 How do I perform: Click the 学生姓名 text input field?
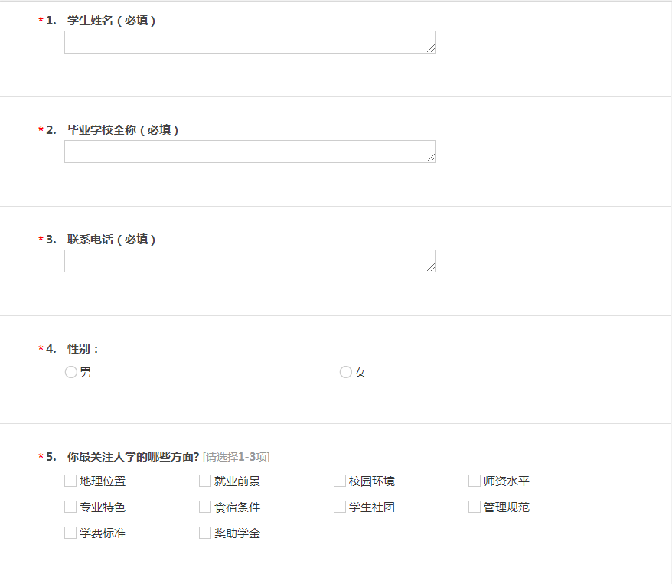coord(250,42)
